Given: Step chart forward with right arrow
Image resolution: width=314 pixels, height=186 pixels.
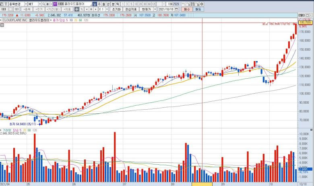Looking at the screenshot, I should tap(96, 9).
